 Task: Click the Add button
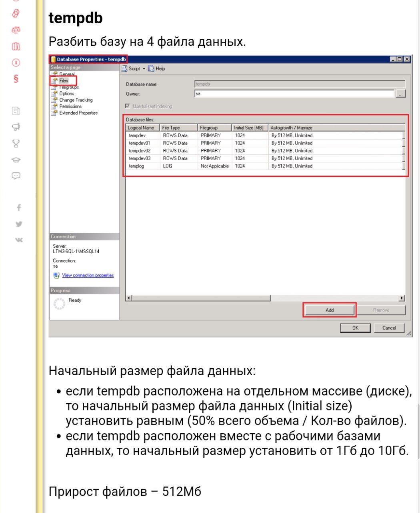(330, 310)
